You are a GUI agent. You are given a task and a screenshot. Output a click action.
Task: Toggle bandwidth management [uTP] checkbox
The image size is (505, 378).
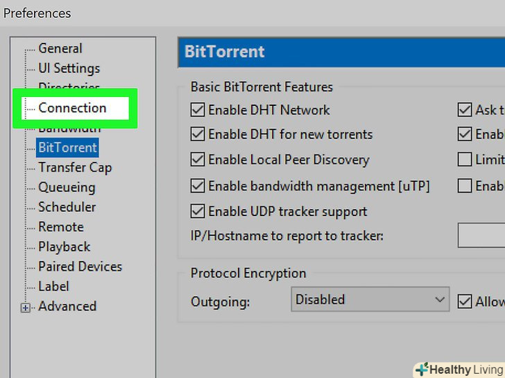pyautogui.click(x=198, y=186)
